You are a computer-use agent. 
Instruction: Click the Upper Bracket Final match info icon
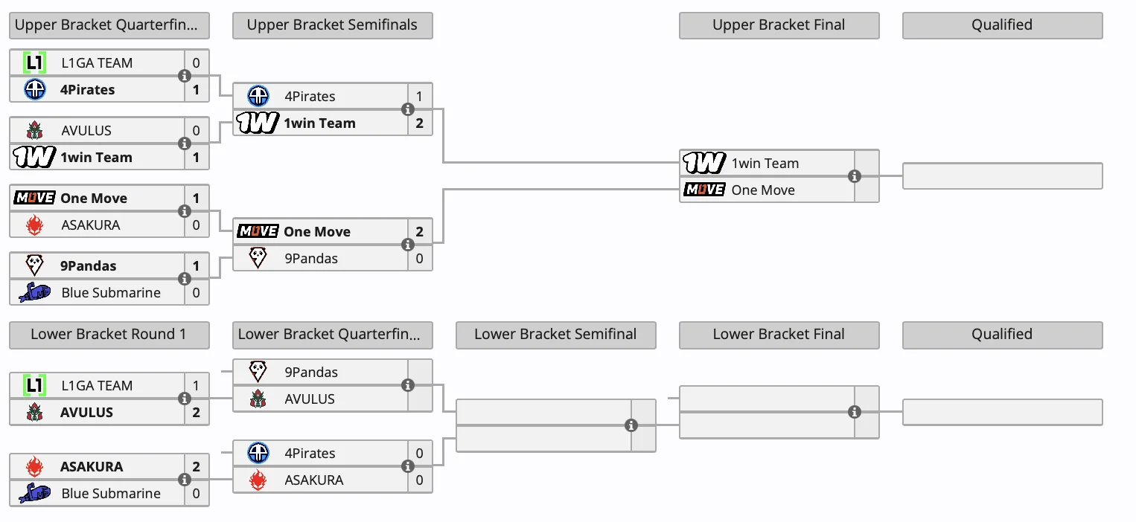point(855,176)
